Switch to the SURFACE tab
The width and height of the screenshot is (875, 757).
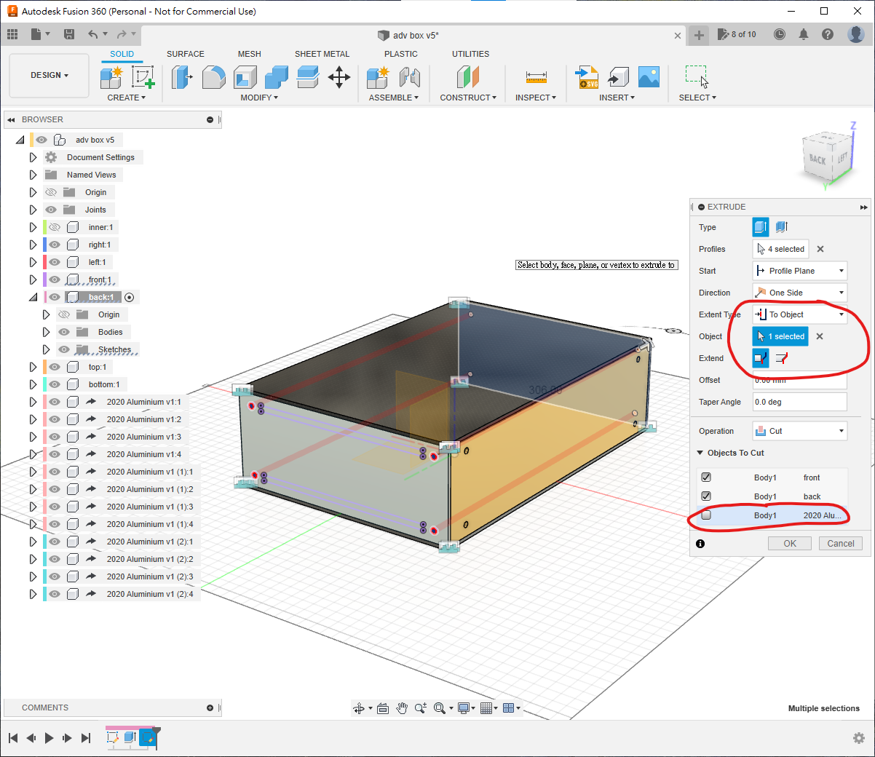pos(185,54)
